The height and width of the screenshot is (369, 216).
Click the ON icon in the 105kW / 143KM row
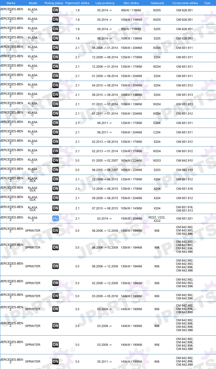(56, 208)
